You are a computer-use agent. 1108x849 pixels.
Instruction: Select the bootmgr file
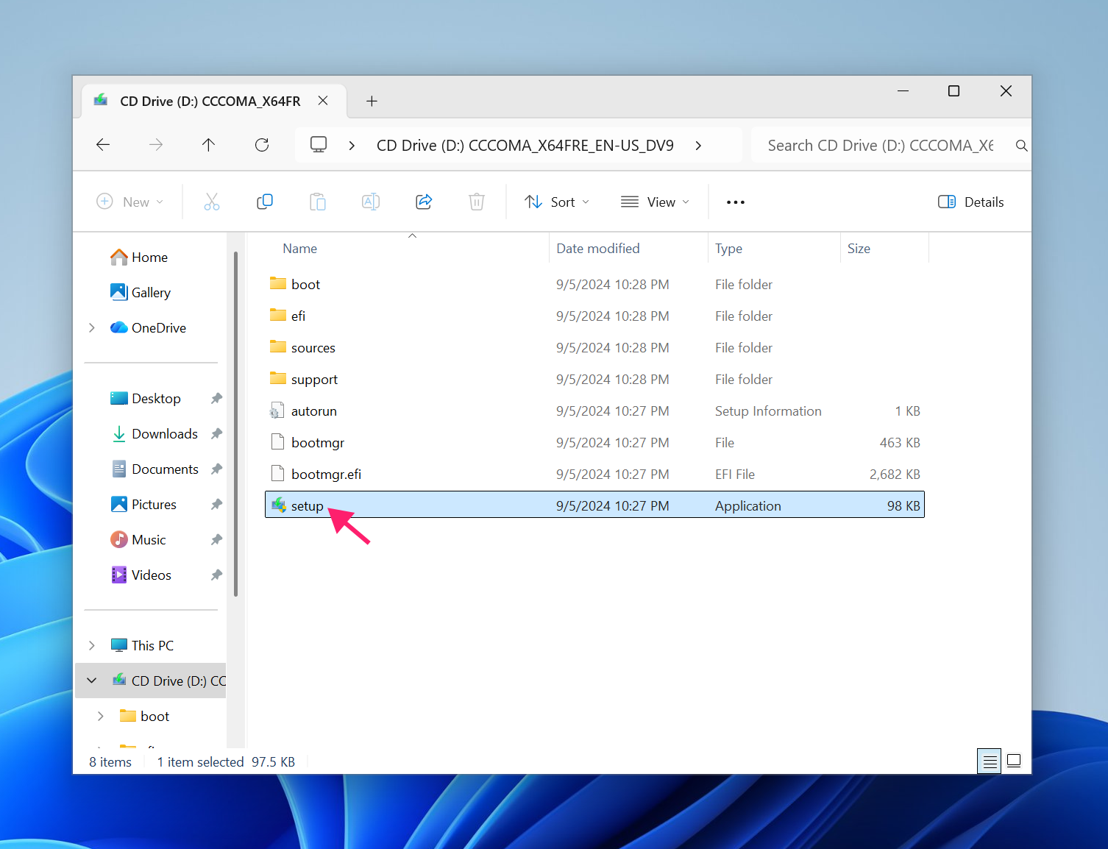594,442
